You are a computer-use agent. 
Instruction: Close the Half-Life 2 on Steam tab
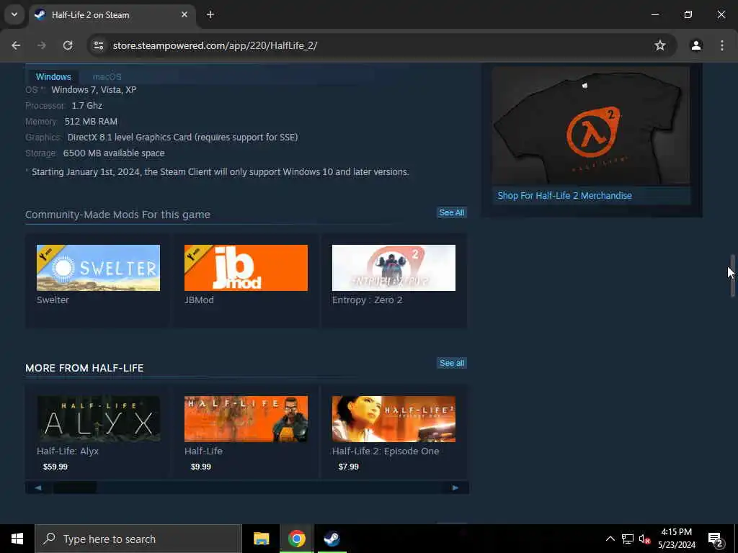[x=184, y=14]
